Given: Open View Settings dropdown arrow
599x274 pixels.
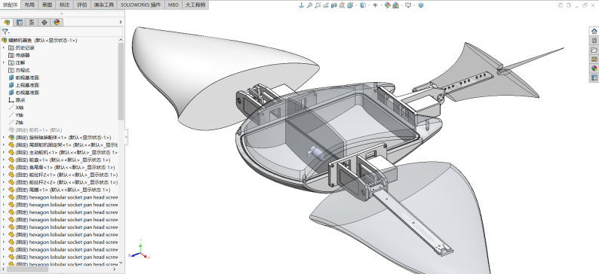Looking at the screenshot, I should click(x=414, y=5).
